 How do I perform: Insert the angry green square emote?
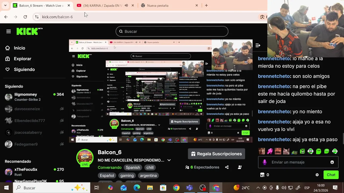tap(302, 151)
